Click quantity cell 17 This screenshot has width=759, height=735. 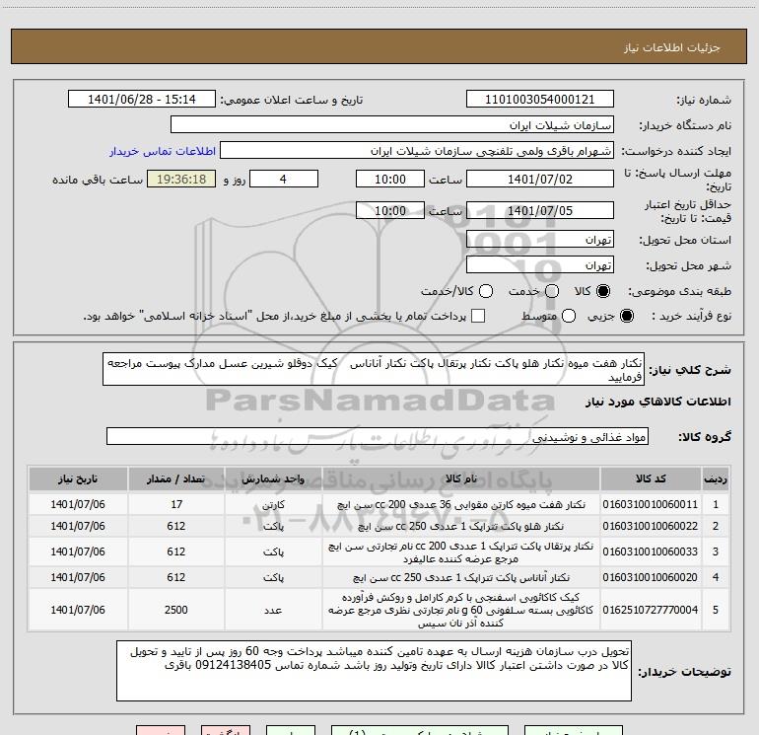176,504
